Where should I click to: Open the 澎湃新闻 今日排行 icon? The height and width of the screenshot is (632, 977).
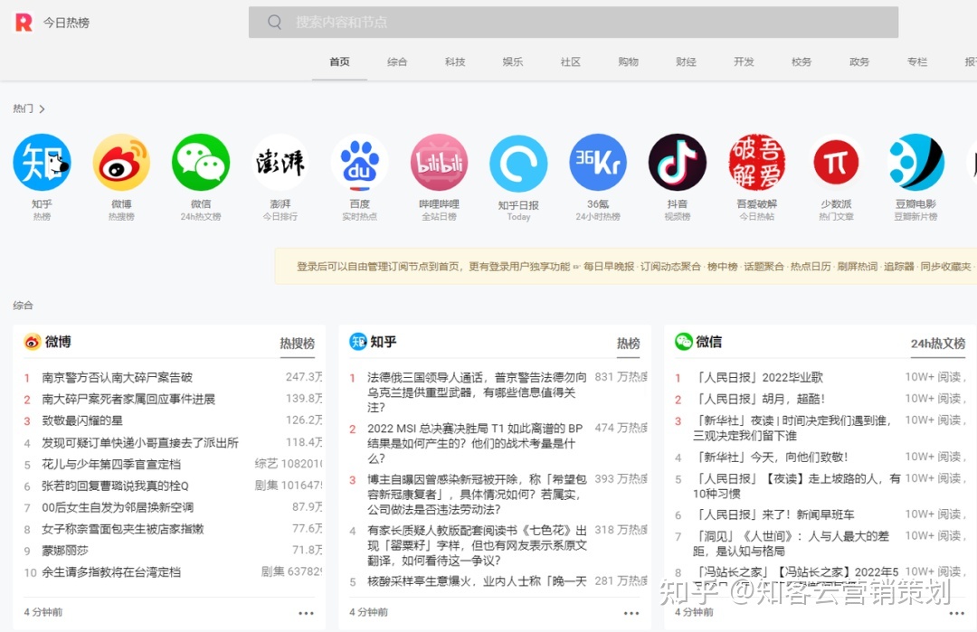(x=280, y=164)
